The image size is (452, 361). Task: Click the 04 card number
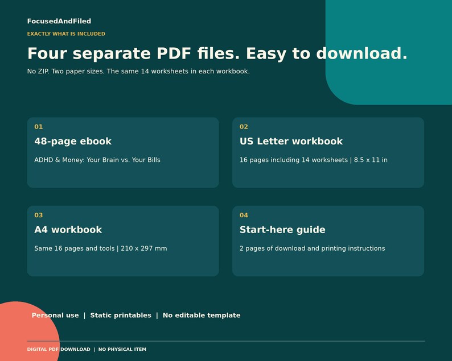click(x=244, y=215)
